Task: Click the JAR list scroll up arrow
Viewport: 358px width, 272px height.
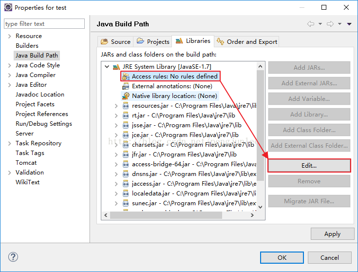Action: [261, 66]
